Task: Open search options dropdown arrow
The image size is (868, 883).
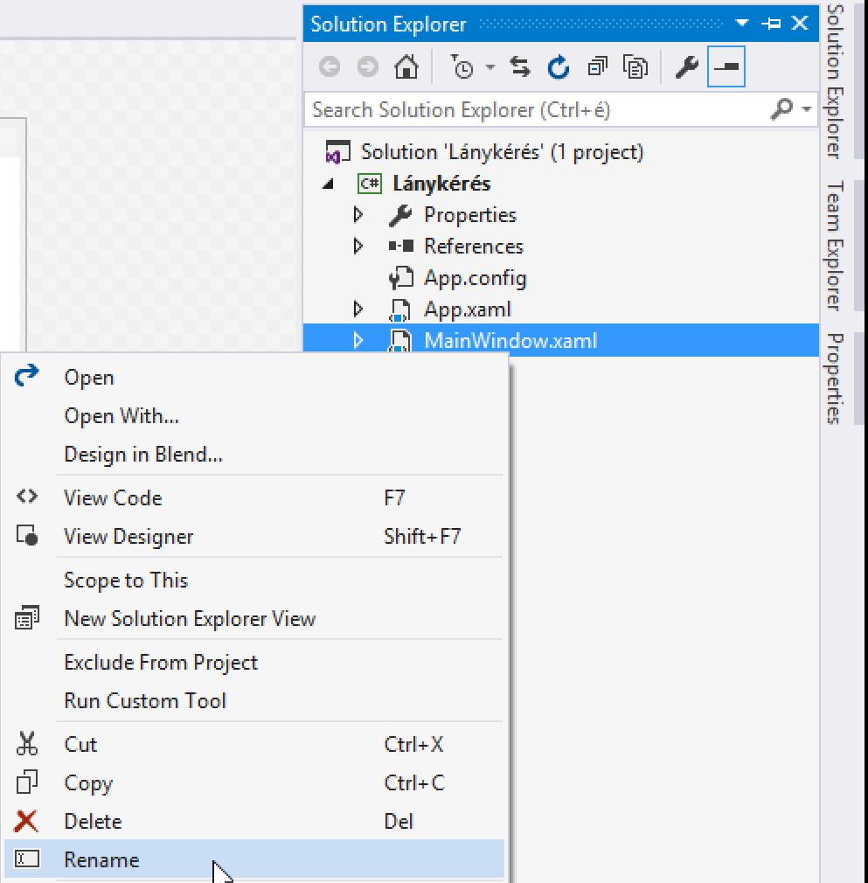Action: click(x=807, y=108)
